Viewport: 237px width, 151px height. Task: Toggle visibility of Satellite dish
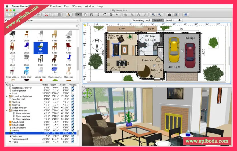pos(73,99)
